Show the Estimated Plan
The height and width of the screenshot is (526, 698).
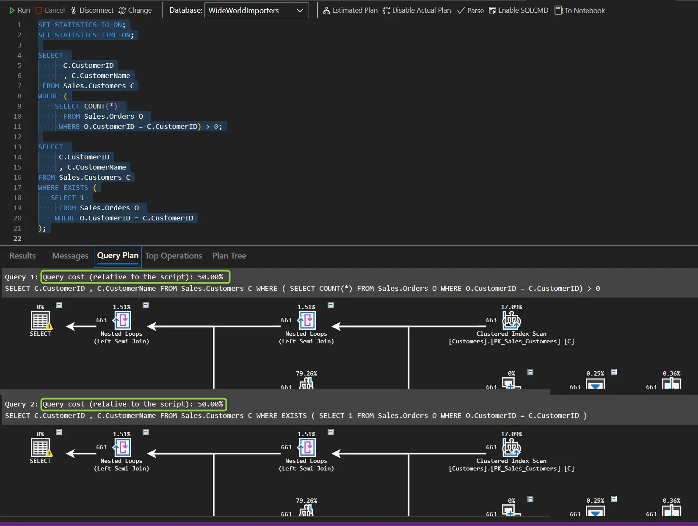point(350,10)
